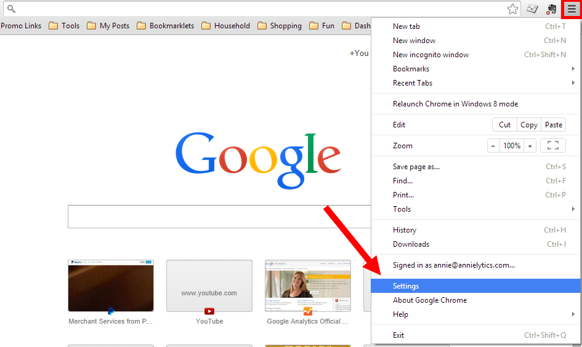The height and width of the screenshot is (347, 582).
Task: Choose Exit from the menu
Action: pyautogui.click(x=476, y=335)
